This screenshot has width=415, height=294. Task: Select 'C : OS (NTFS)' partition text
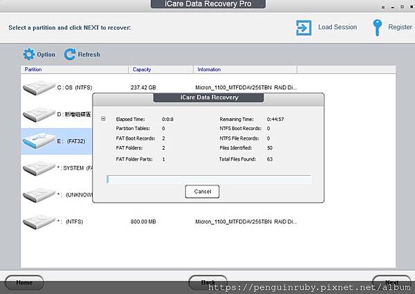[x=75, y=88]
